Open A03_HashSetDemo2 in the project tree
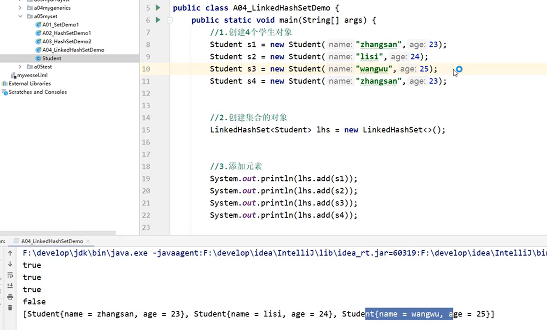The image size is (547, 330). pos(66,42)
